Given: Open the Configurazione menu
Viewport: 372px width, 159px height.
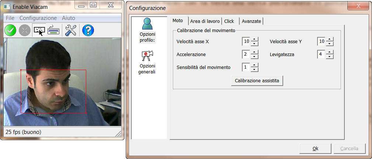Looking at the screenshot, I should coord(38,18).
